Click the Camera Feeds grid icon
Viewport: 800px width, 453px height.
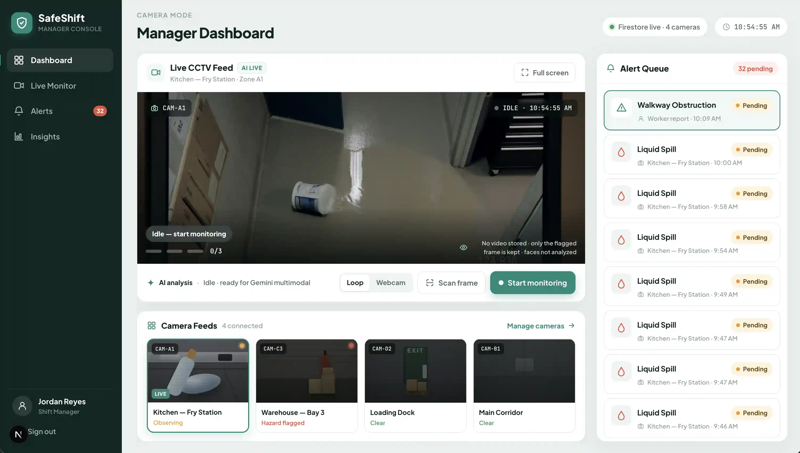(151, 326)
